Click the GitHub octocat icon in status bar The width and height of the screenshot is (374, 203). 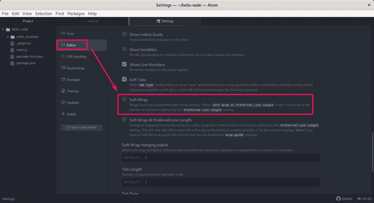338,199
